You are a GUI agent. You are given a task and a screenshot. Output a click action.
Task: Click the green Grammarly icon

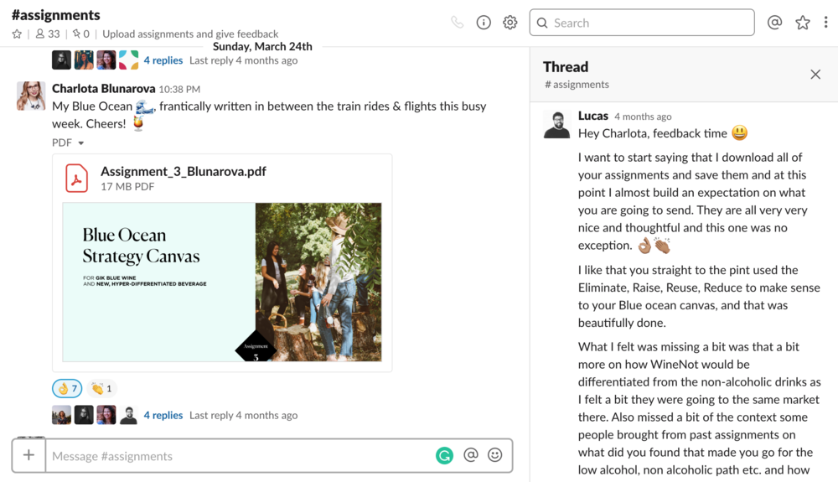pyautogui.click(x=445, y=455)
